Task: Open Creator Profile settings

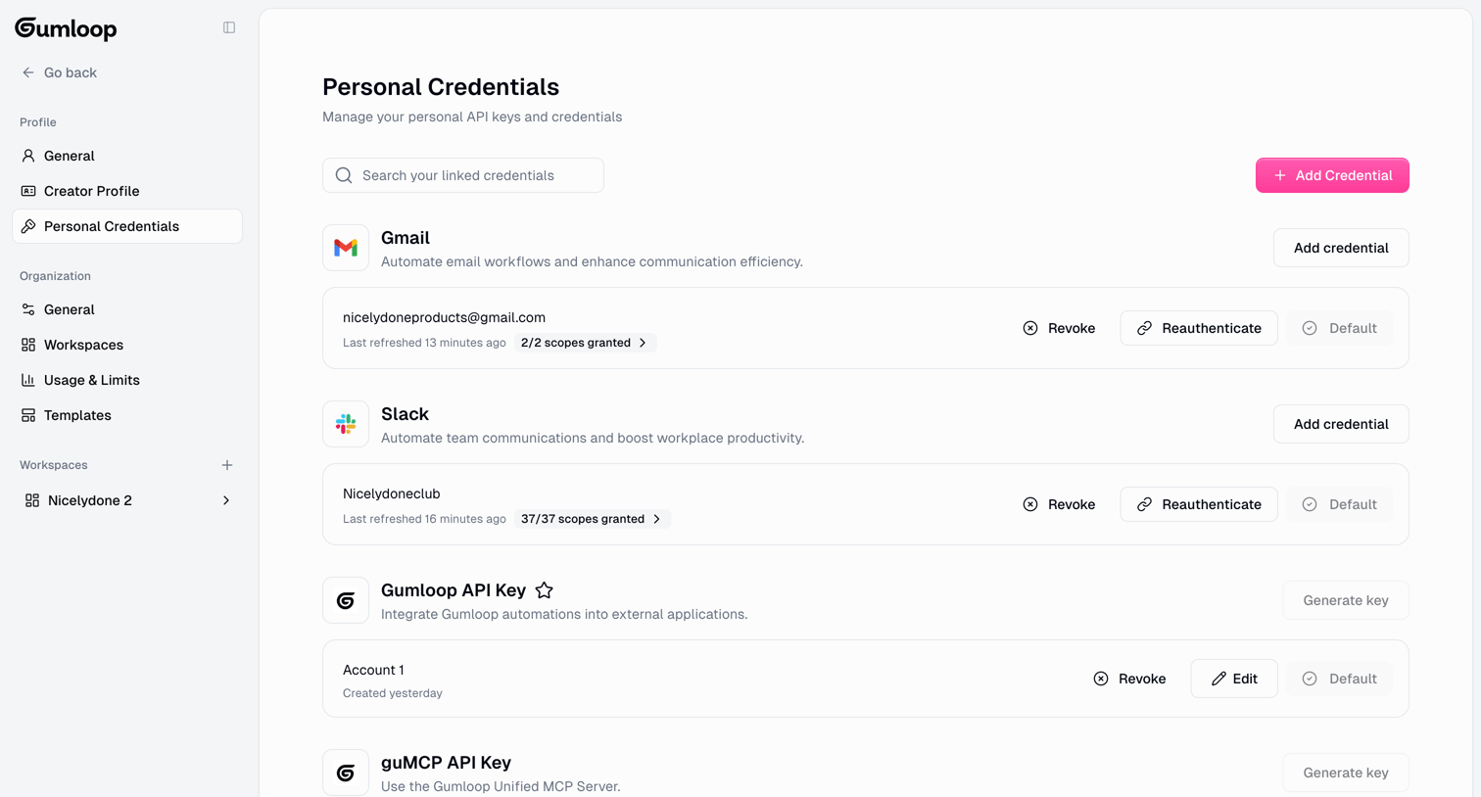Action: point(127,191)
